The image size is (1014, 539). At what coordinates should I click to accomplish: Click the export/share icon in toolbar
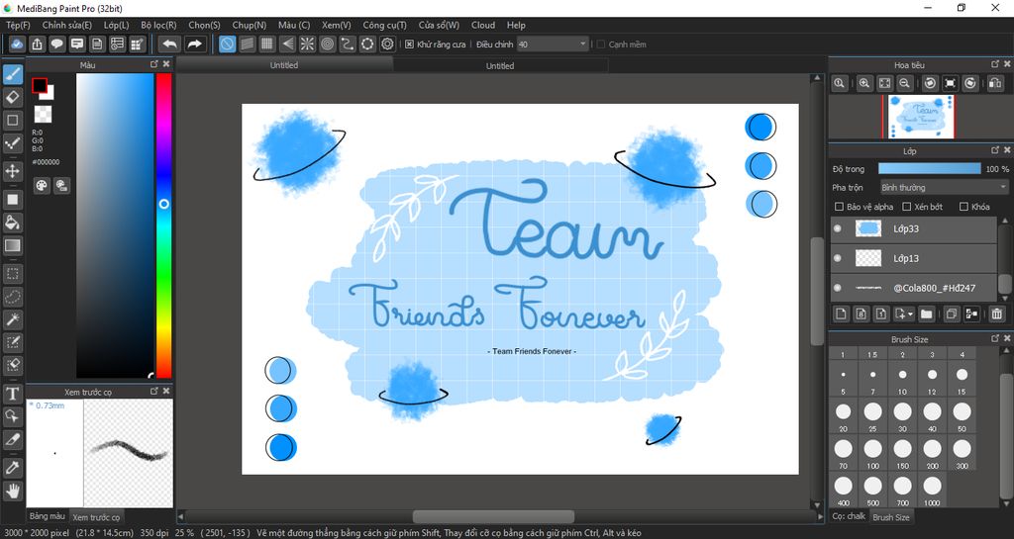click(38, 44)
